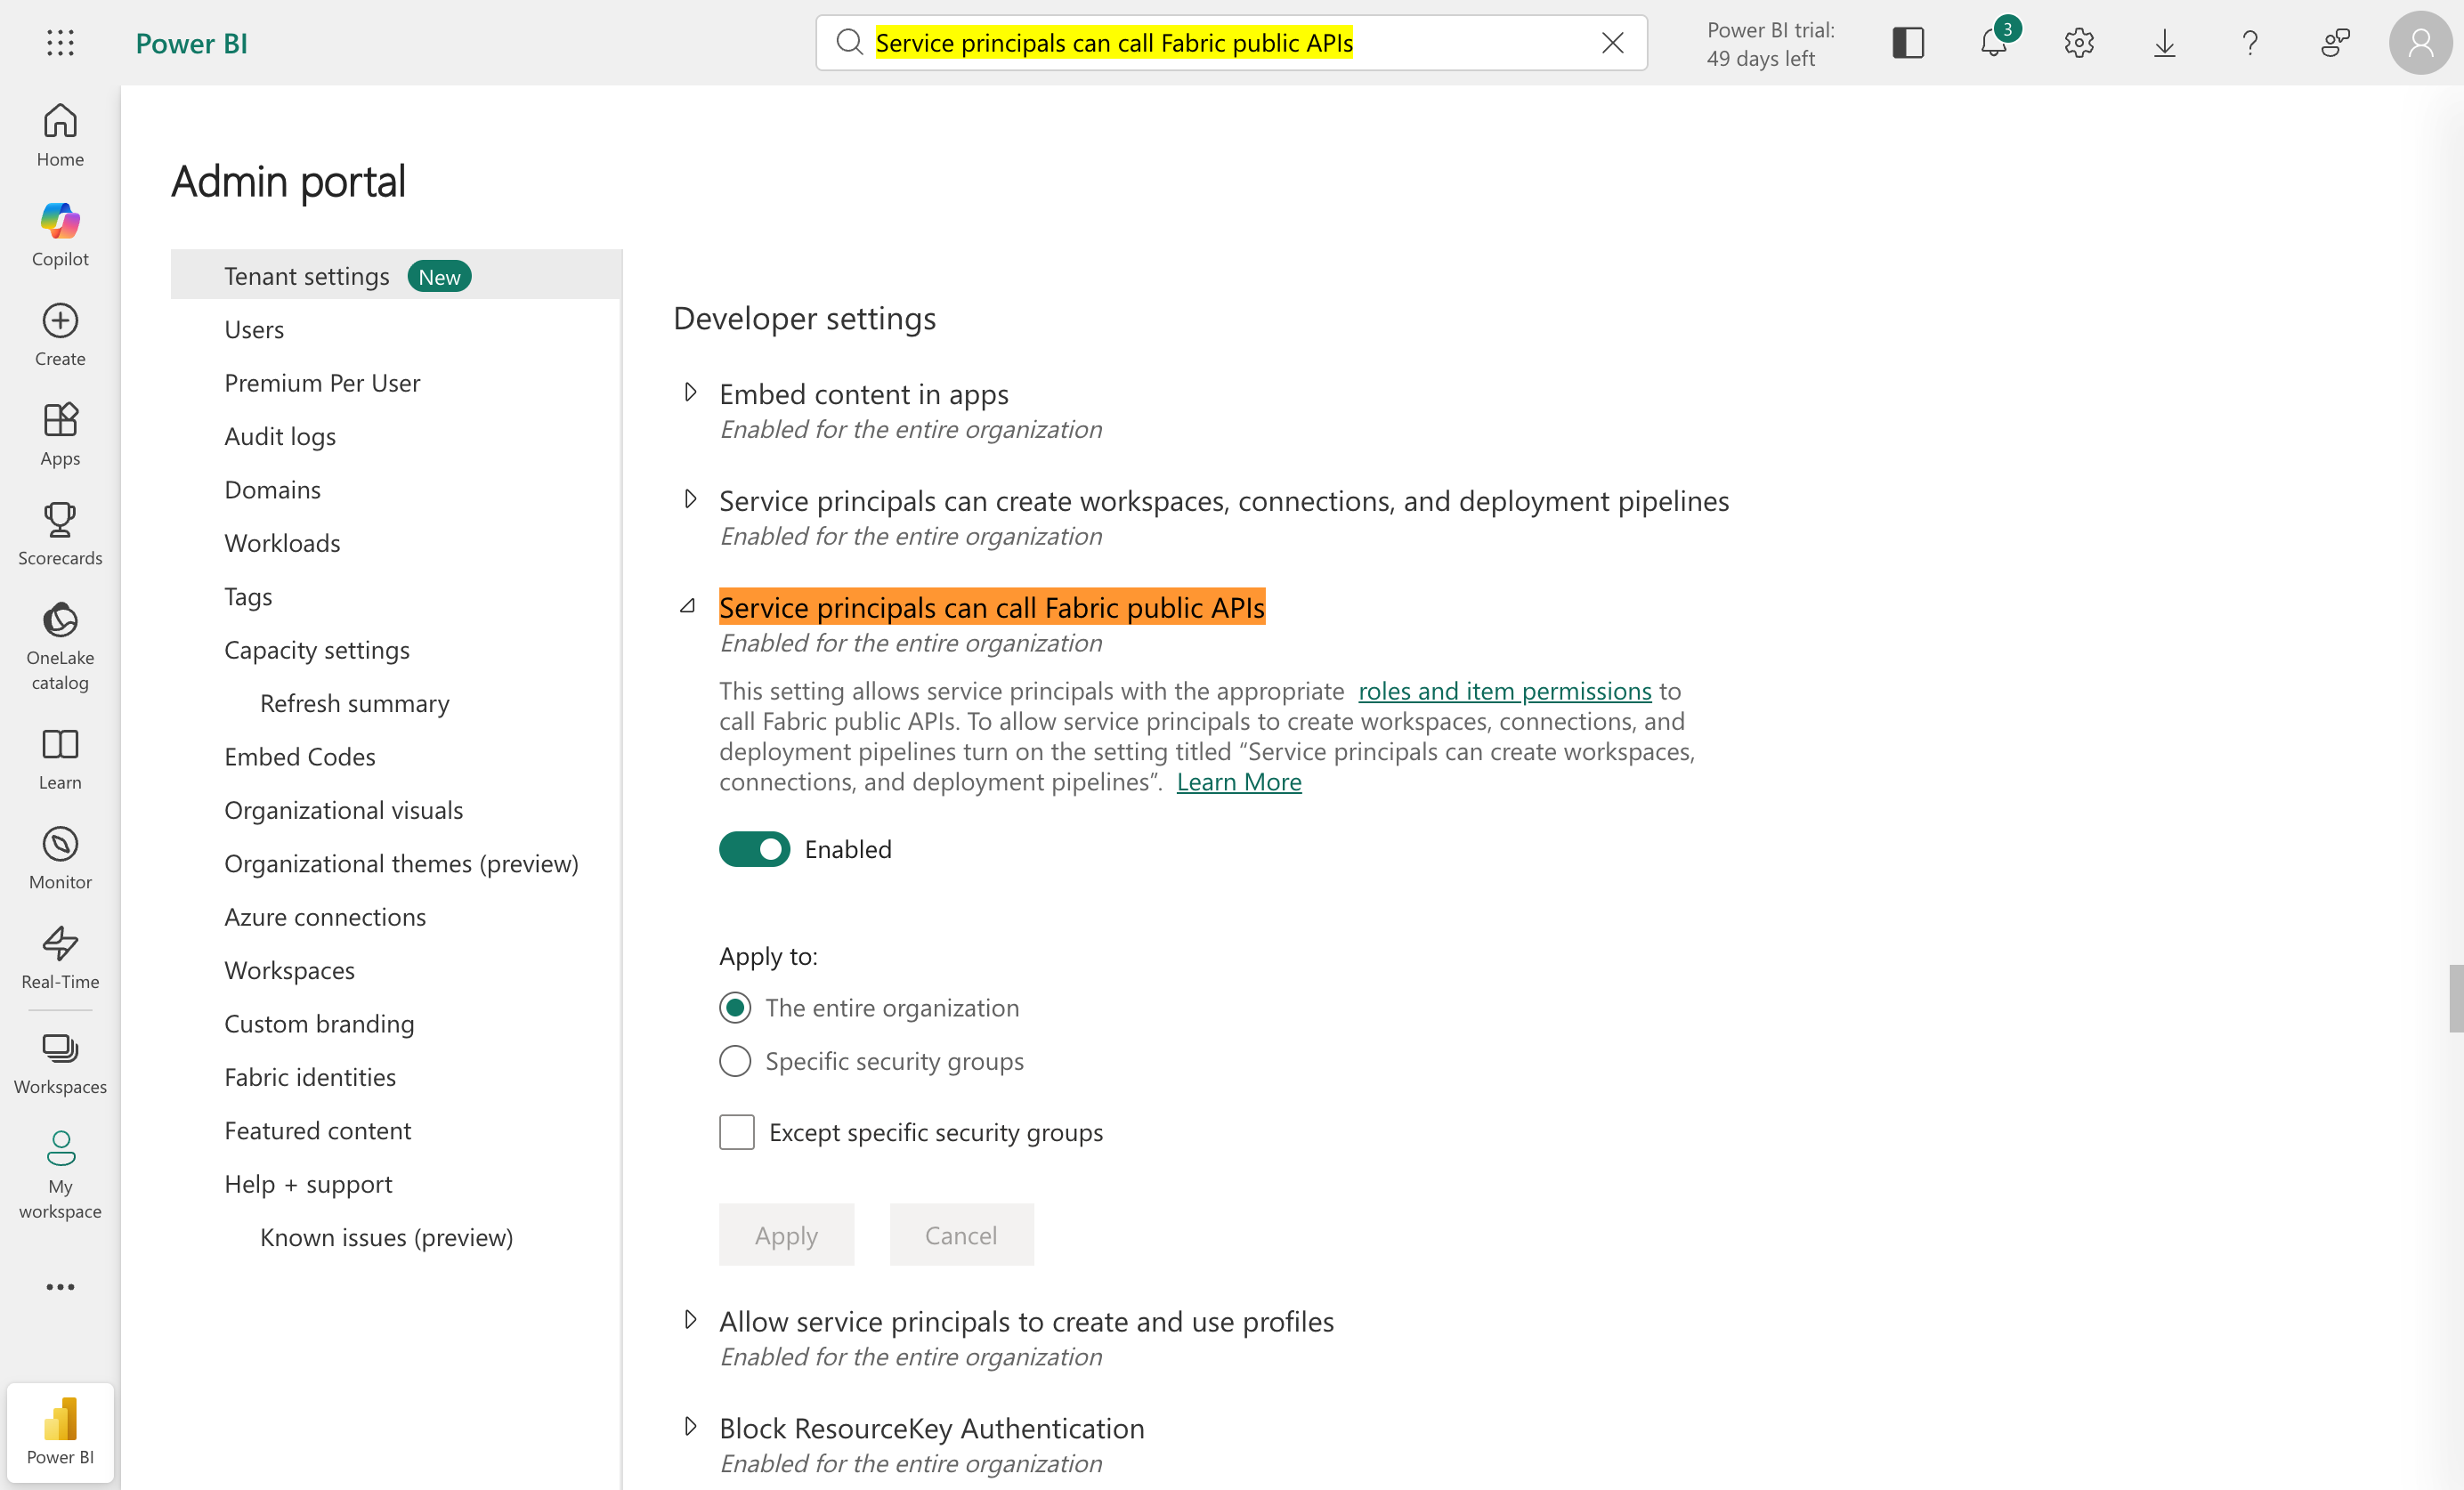
Task: Click the Create plus icon
Action: coord(60,335)
